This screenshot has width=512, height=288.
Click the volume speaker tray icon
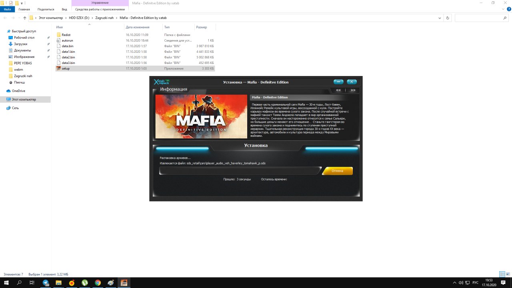point(461,283)
